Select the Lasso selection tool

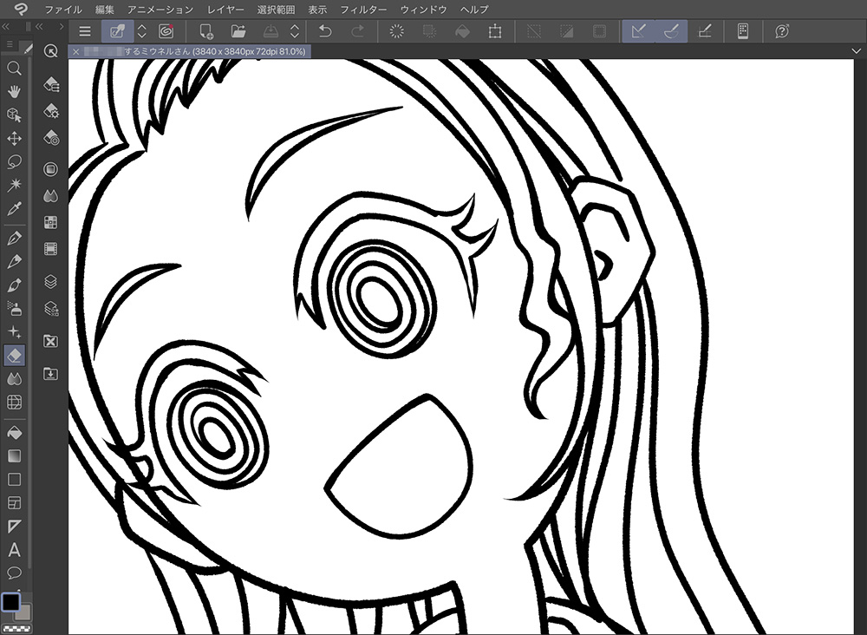(x=15, y=161)
